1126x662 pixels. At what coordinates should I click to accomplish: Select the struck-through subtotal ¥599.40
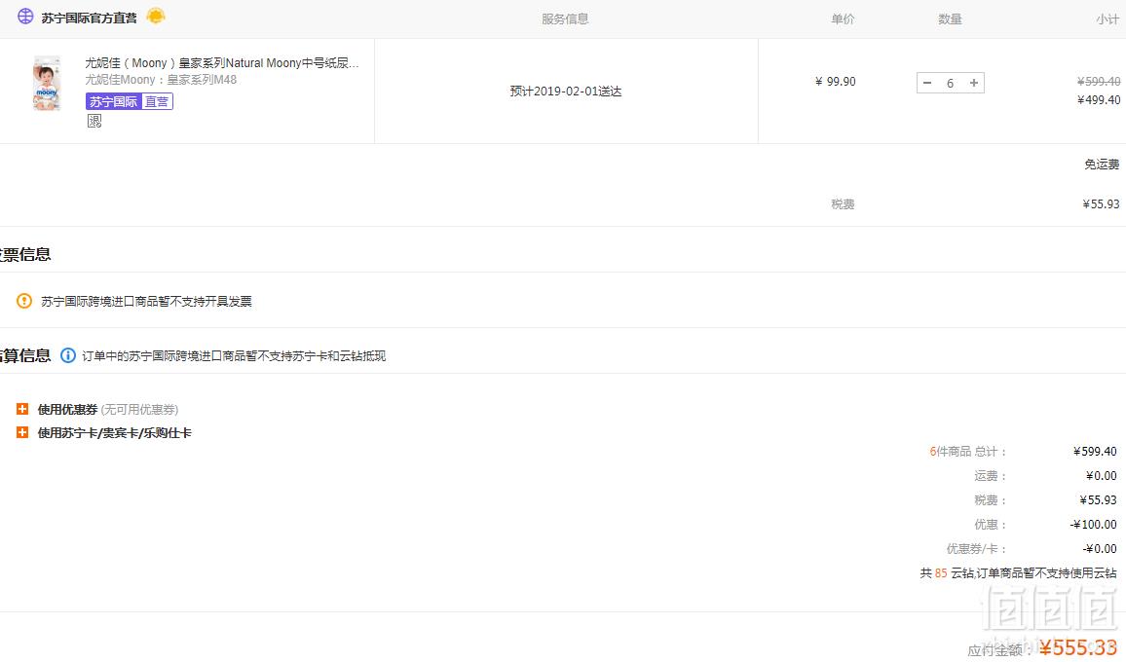click(1099, 81)
